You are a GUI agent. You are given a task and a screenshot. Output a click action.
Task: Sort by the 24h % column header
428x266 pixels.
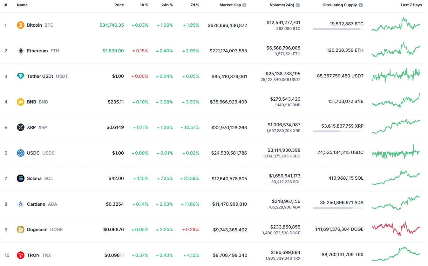click(167, 5)
